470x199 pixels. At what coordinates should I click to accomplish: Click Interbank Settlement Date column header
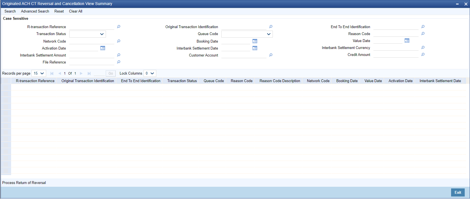click(x=440, y=81)
